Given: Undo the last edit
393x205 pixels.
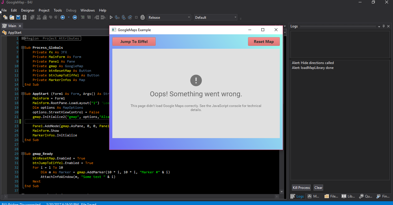Looking at the screenshot, I should point(51,17).
